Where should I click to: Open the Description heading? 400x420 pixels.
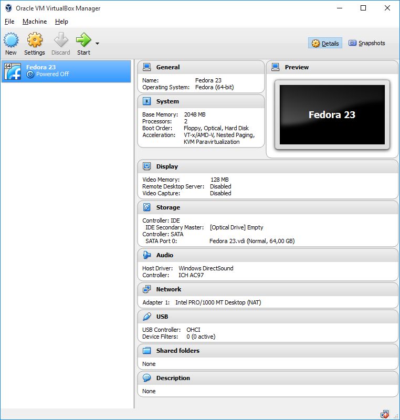tap(173, 378)
